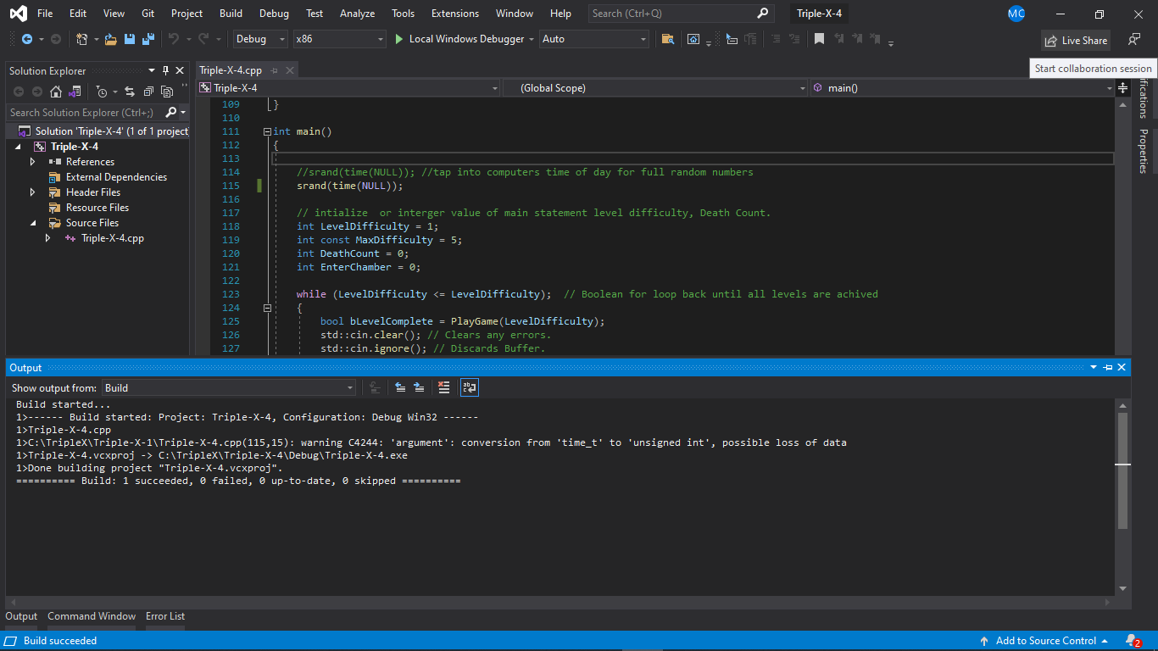Open the 'Show output from' Build dropdown
Screen dimensions: 1158x651
[x=229, y=387]
